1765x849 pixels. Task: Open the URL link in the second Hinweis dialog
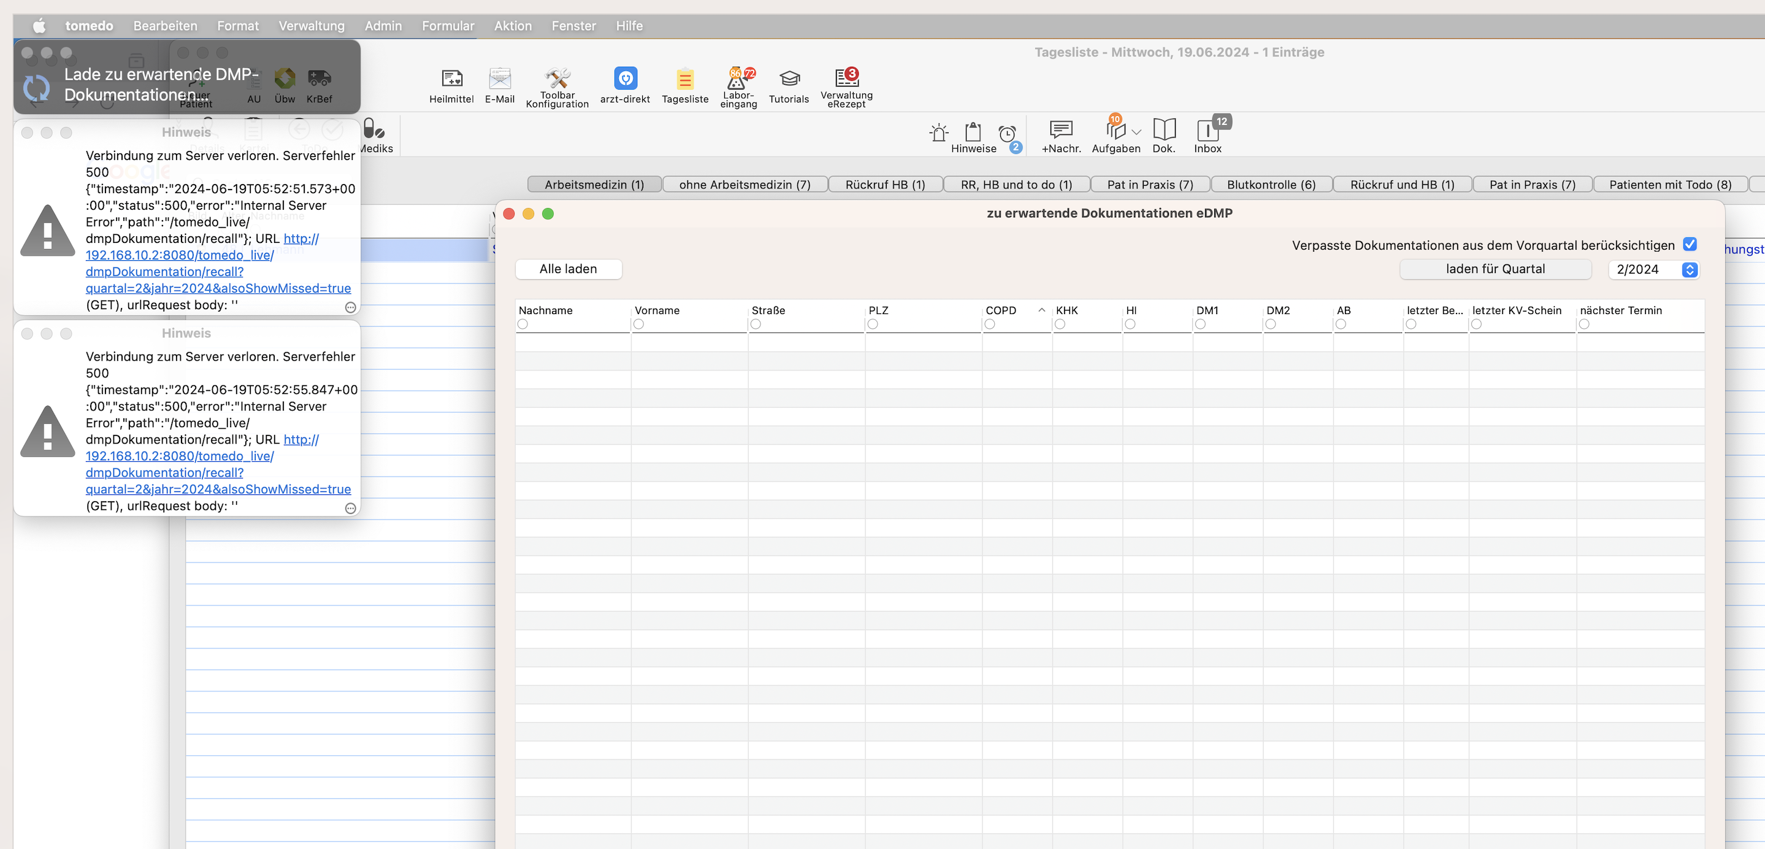click(218, 464)
